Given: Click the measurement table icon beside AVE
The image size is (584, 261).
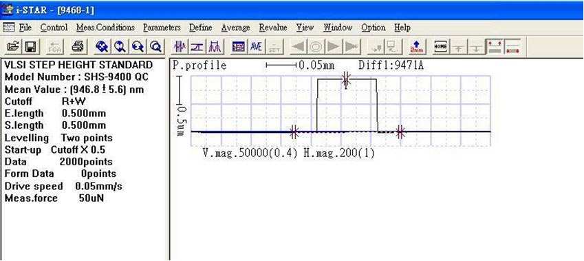Looking at the screenshot, I should [238, 47].
